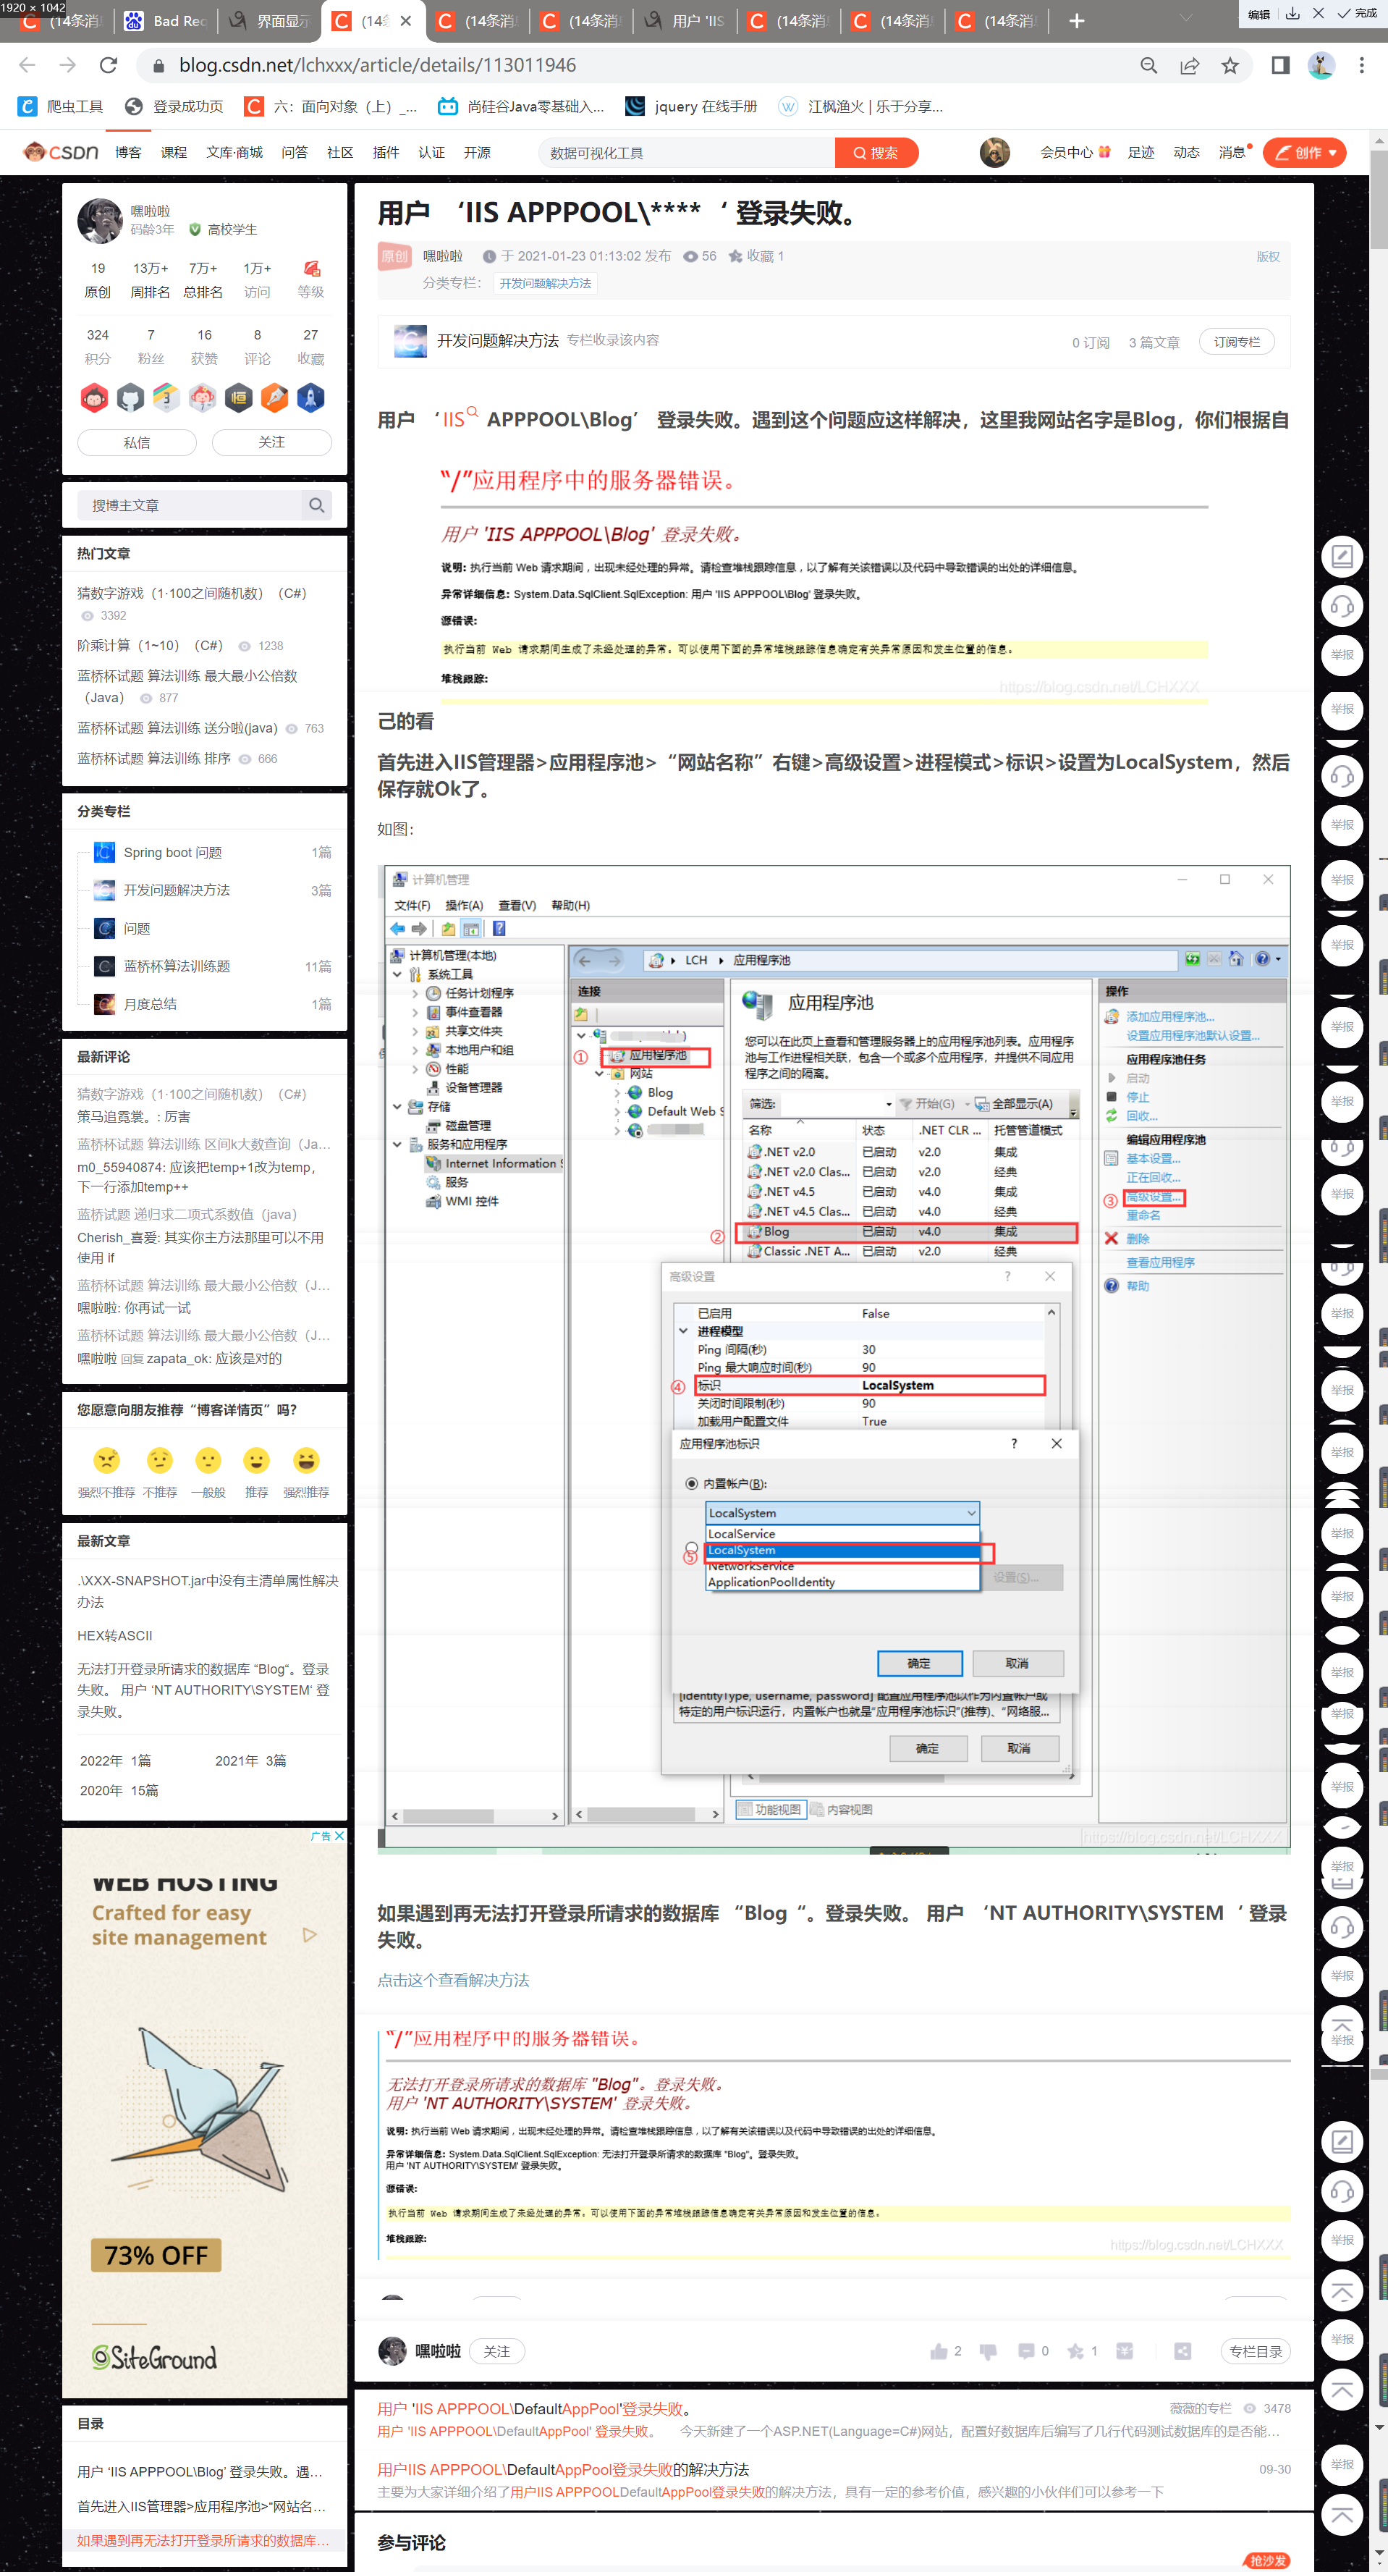
Task: Open the 爬虫工具 bookmark
Action: pos(61,107)
